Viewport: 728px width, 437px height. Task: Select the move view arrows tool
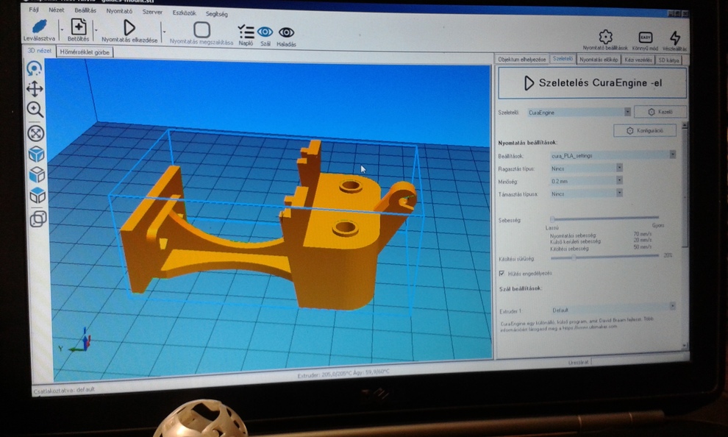tap(35, 89)
